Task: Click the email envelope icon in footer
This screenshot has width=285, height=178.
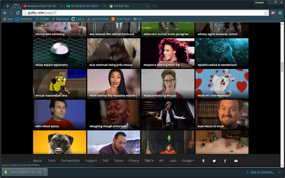Action: click(236, 161)
